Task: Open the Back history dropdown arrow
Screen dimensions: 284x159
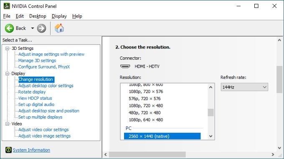Action: pos(33,28)
